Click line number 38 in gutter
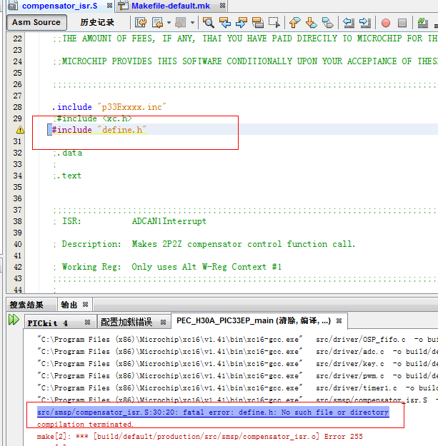 click(17, 221)
